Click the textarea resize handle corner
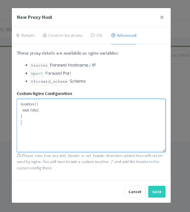The height and width of the screenshot is (212, 190). tap(164, 150)
